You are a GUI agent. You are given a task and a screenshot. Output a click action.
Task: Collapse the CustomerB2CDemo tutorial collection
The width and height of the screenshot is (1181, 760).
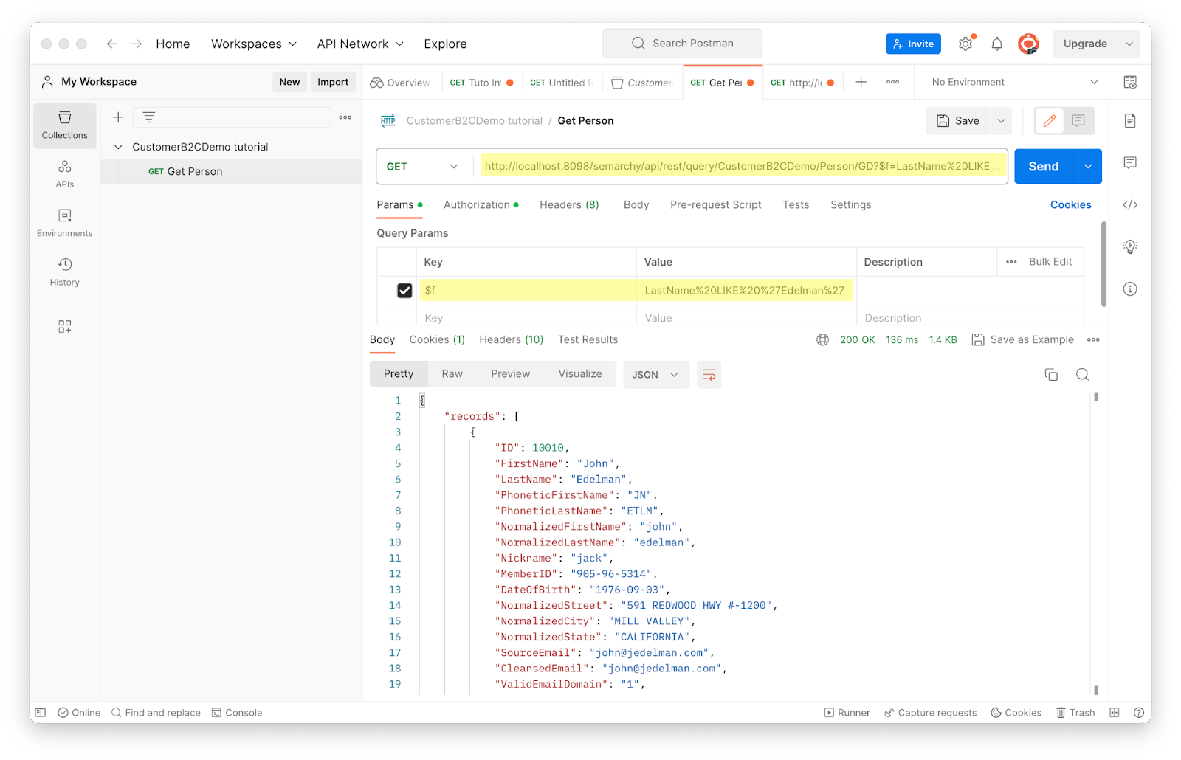[118, 147]
